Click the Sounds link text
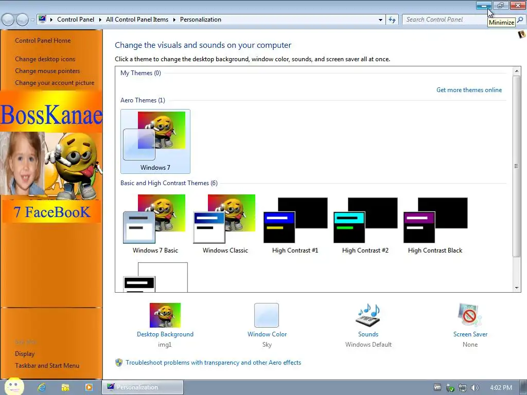Image resolution: width=527 pixels, height=395 pixels. coord(368,334)
